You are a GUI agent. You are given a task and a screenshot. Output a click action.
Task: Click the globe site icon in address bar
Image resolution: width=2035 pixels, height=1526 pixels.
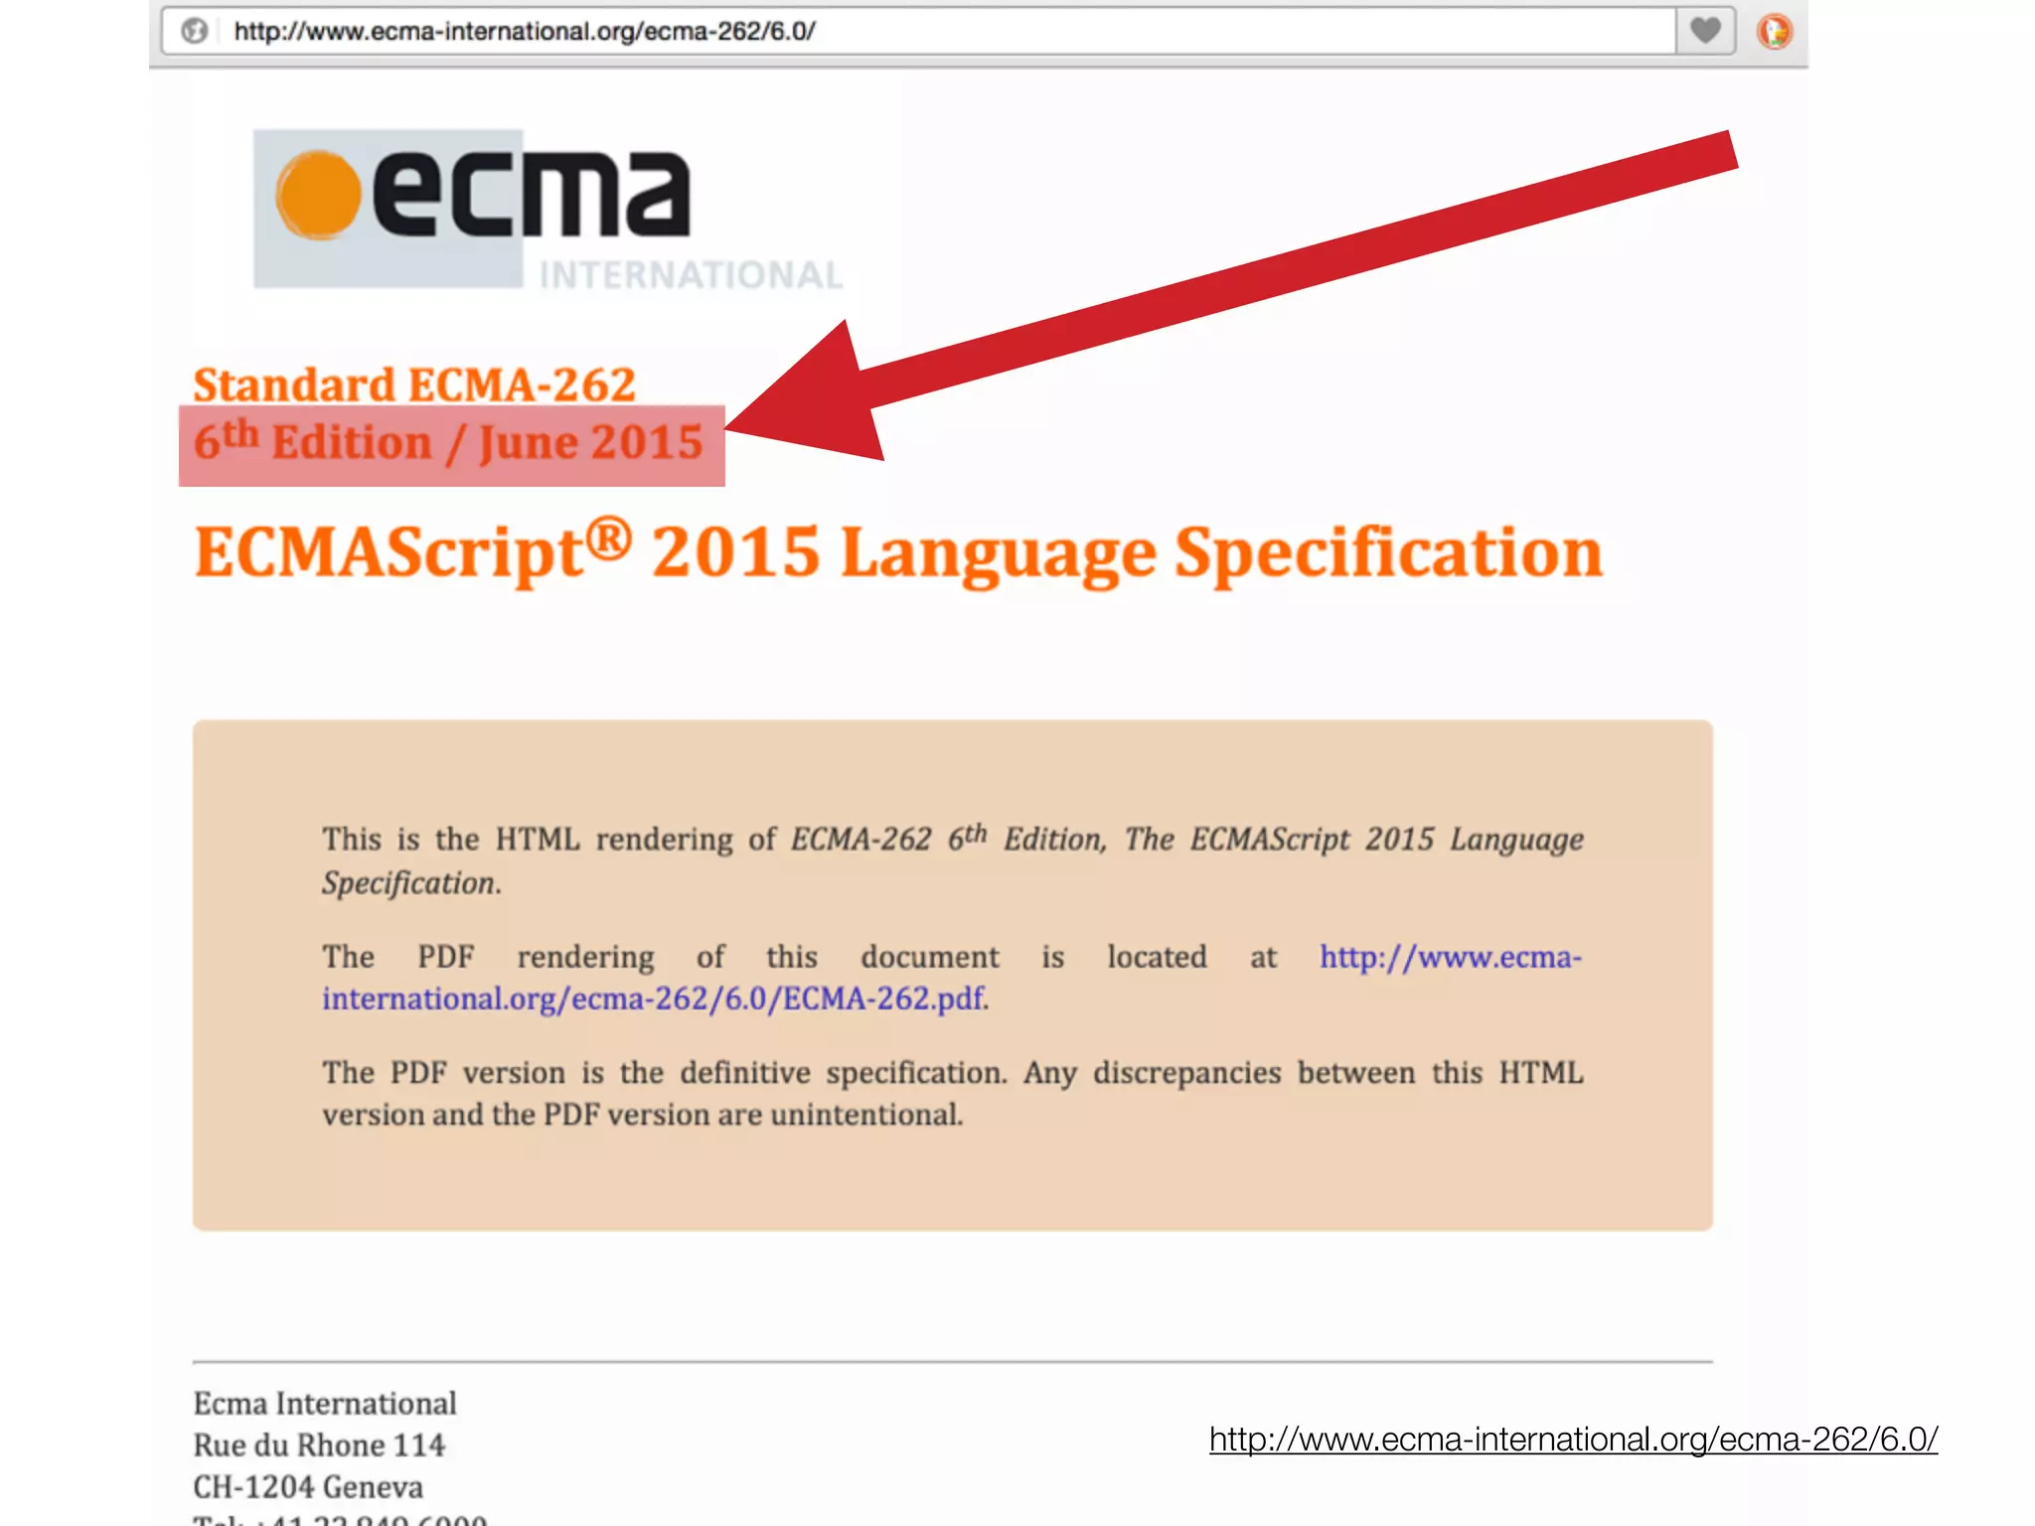click(x=195, y=32)
